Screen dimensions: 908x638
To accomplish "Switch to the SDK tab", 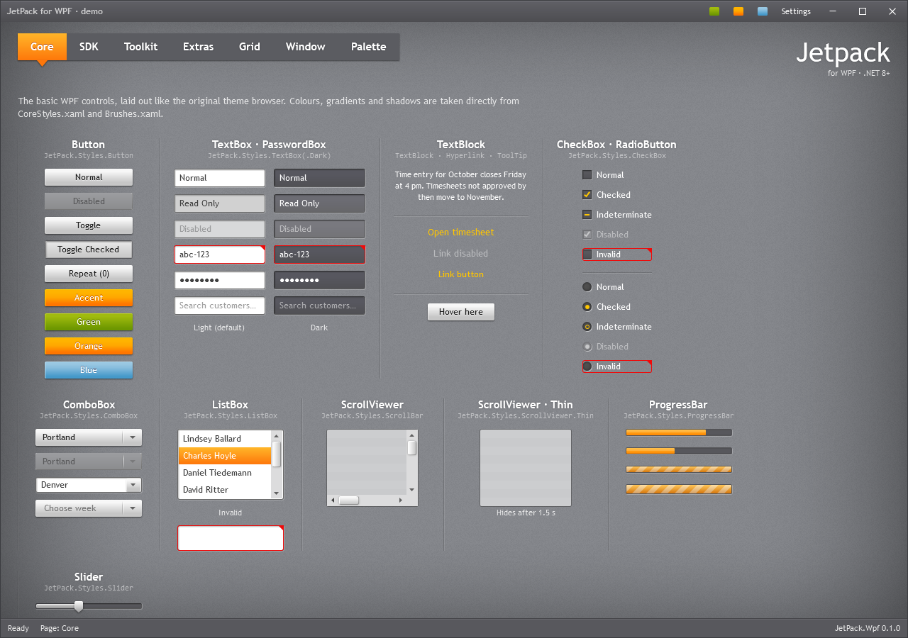I will (89, 47).
